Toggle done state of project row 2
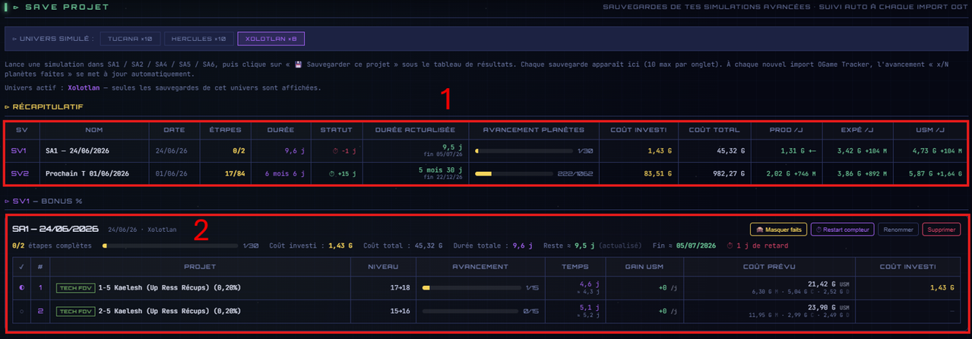This screenshot has height=339, width=972. click(x=21, y=311)
